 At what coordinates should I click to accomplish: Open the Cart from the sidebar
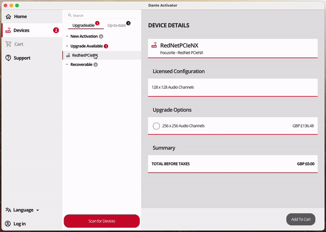(18, 44)
